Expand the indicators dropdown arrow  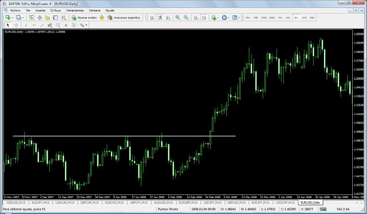coord(218,18)
